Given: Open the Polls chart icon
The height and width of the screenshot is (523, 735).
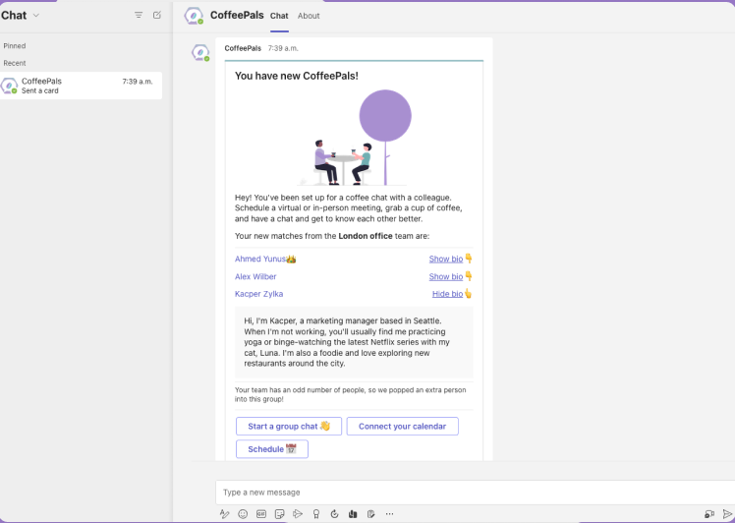Looking at the screenshot, I should pos(353,514).
